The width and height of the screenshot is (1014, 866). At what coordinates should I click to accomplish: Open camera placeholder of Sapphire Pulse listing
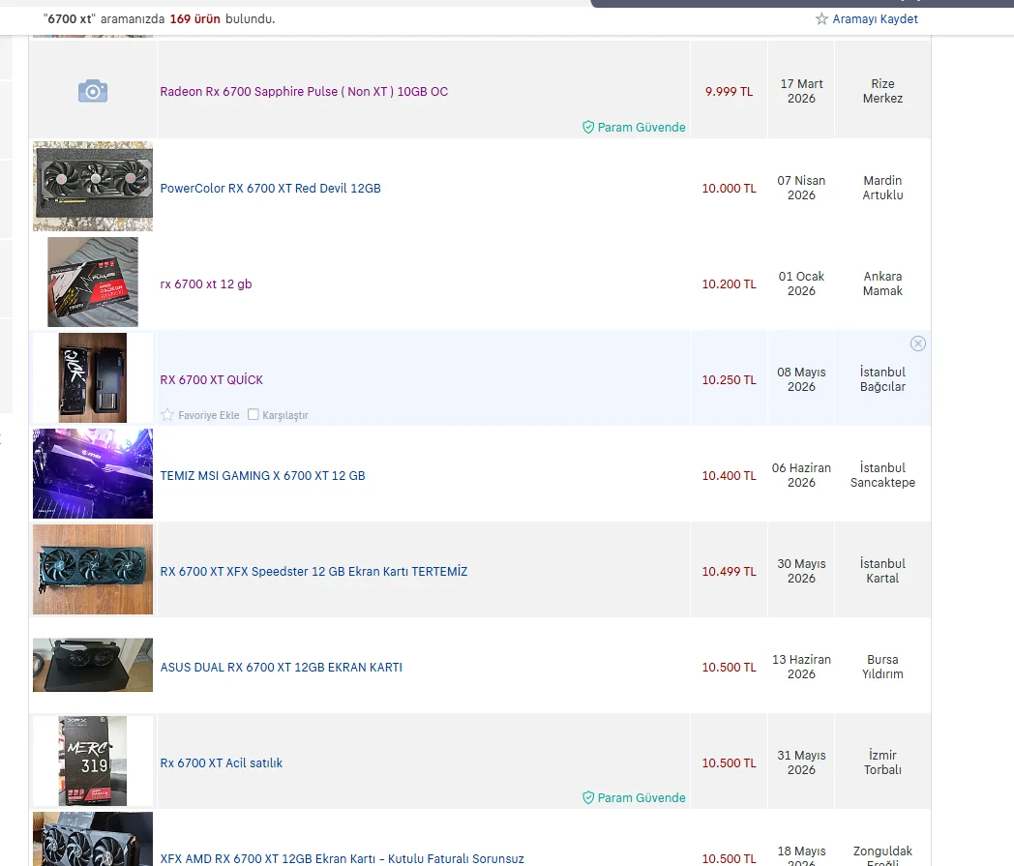[93, 91]
